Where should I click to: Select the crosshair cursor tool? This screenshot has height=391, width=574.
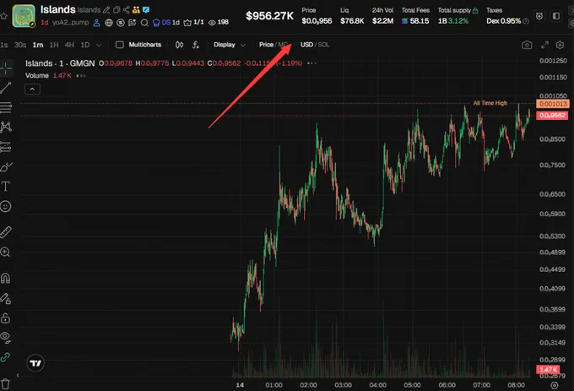[6, 68]
